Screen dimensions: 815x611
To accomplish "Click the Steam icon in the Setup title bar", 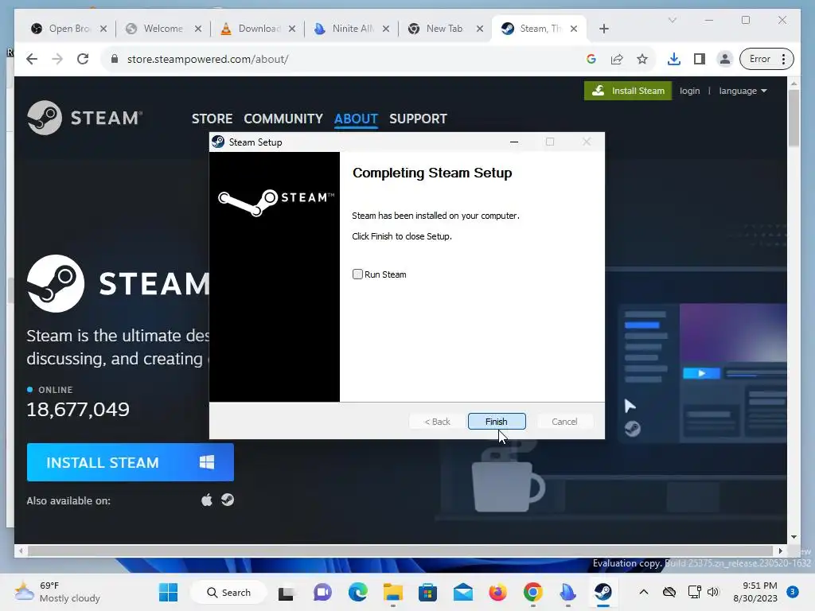I will (x=218, y=142).
